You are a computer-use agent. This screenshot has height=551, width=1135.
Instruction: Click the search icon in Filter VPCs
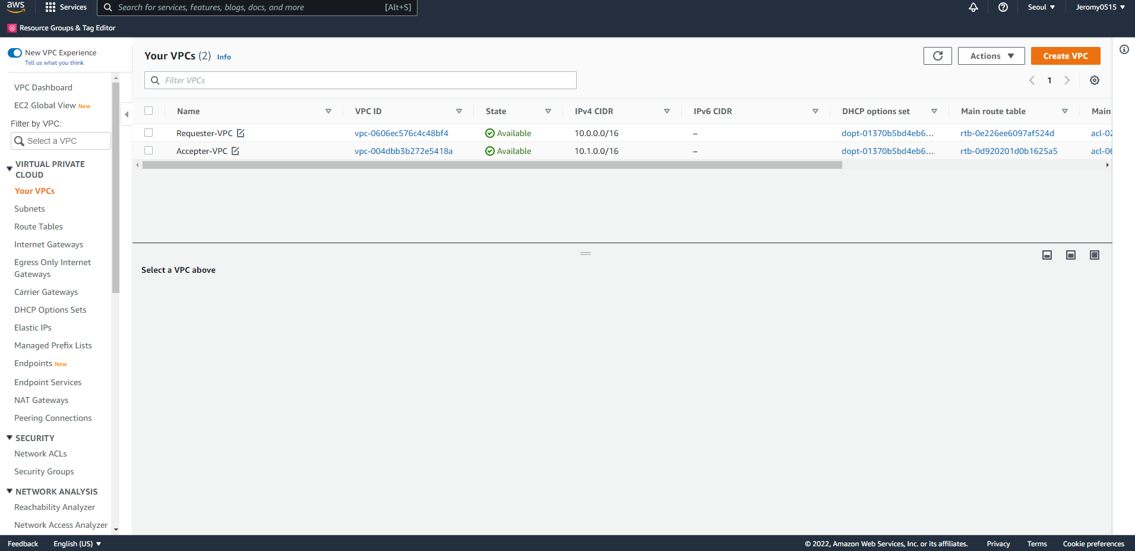coord(155,80)
